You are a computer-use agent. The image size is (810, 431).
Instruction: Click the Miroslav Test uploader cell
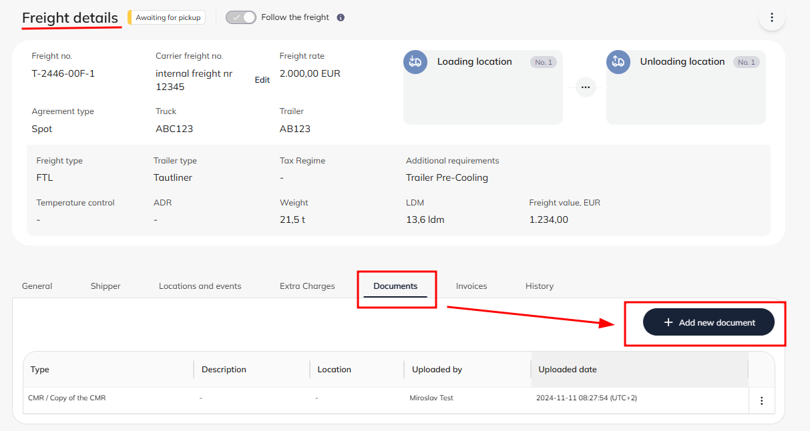[431, 398]
